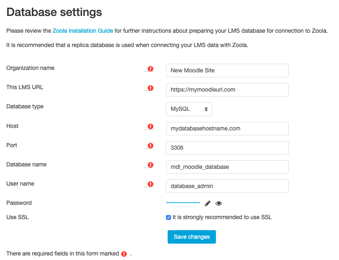Click required icon next to Organization name
339x260 pixels.
(x=150, y=69)
